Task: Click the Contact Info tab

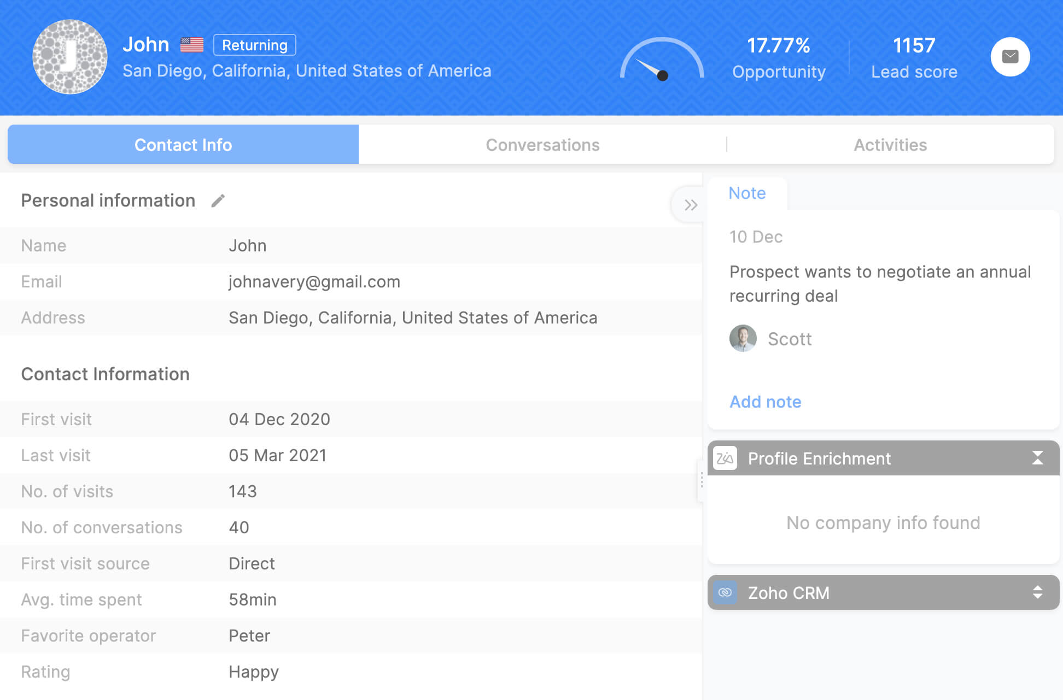Action: click(182, 144)
